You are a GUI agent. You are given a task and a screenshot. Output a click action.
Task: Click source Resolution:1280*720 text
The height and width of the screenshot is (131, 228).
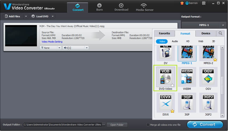coord(73,38)
